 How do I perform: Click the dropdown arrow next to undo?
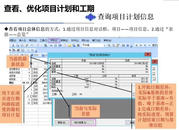click(34, 45)
